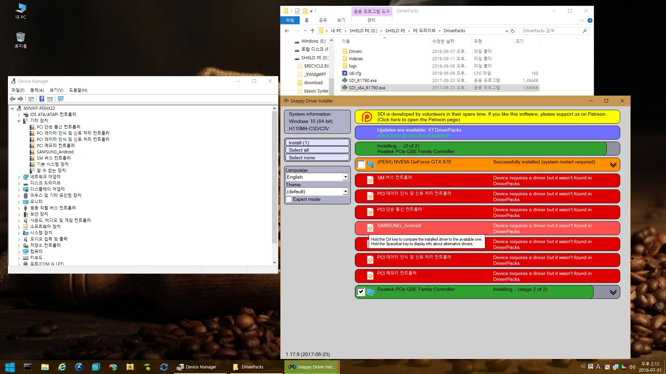Click the Select none button
The height and width of the screenshot is (374, 666).
point(317,158)
